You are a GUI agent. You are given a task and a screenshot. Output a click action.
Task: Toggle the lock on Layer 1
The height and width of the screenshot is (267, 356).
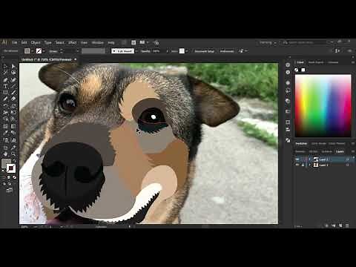click(x=303, y=165)
